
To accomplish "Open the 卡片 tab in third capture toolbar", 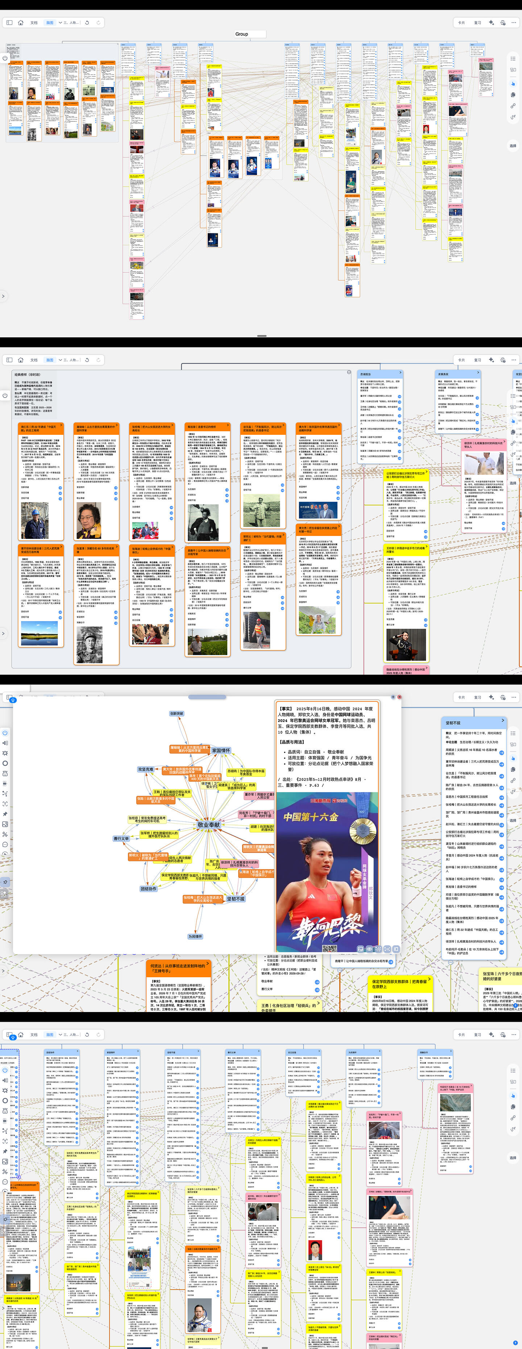I will tap(461, 697).
